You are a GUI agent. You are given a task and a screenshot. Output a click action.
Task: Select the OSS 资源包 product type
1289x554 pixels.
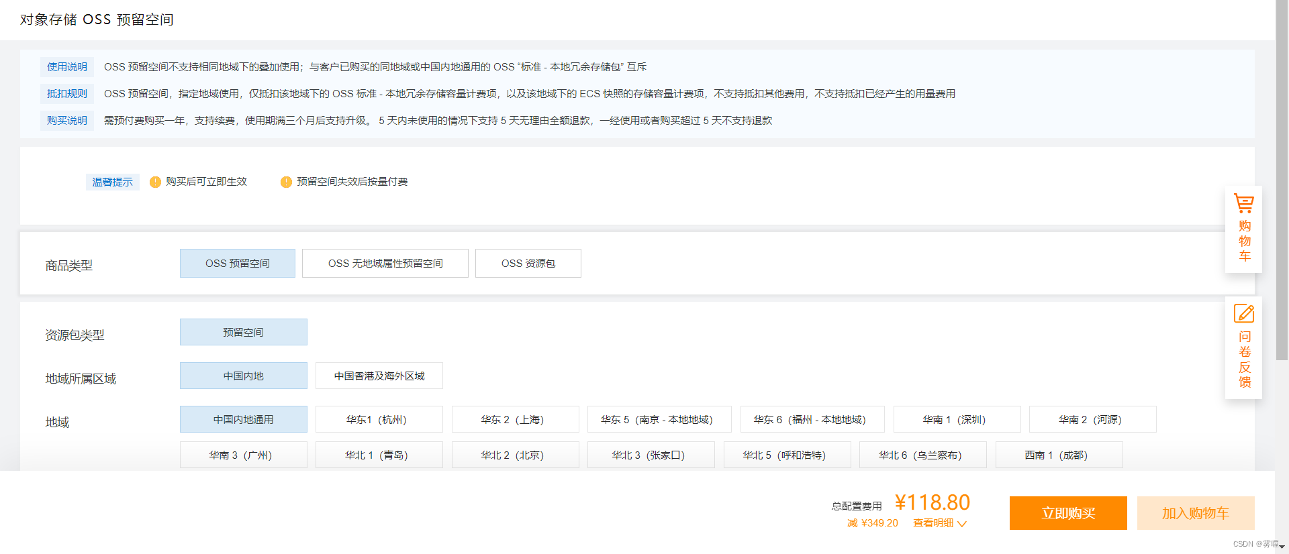[x=528, y=264]
